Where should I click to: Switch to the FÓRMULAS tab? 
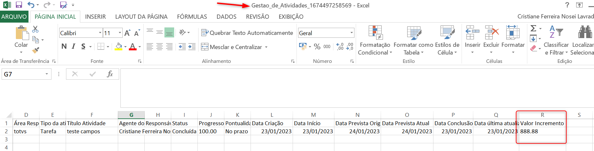pyautogui.click(x=192, y=17)
